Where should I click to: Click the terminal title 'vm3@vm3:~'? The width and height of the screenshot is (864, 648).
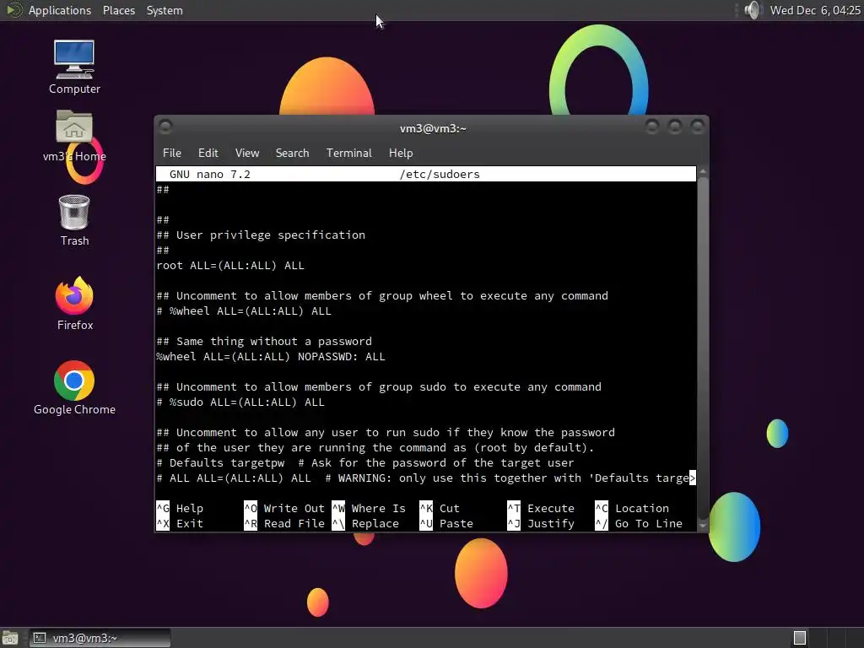433,128
